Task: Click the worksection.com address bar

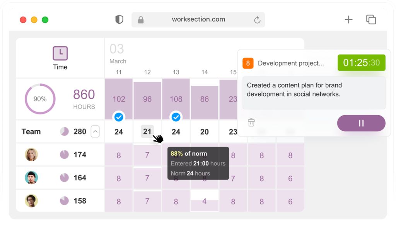Action: point(198,20)
